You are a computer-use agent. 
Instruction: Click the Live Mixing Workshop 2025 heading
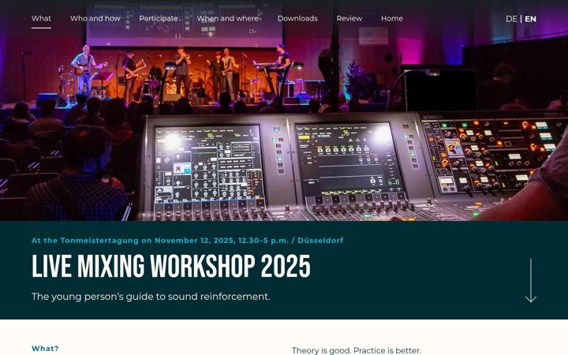(171, 267)
